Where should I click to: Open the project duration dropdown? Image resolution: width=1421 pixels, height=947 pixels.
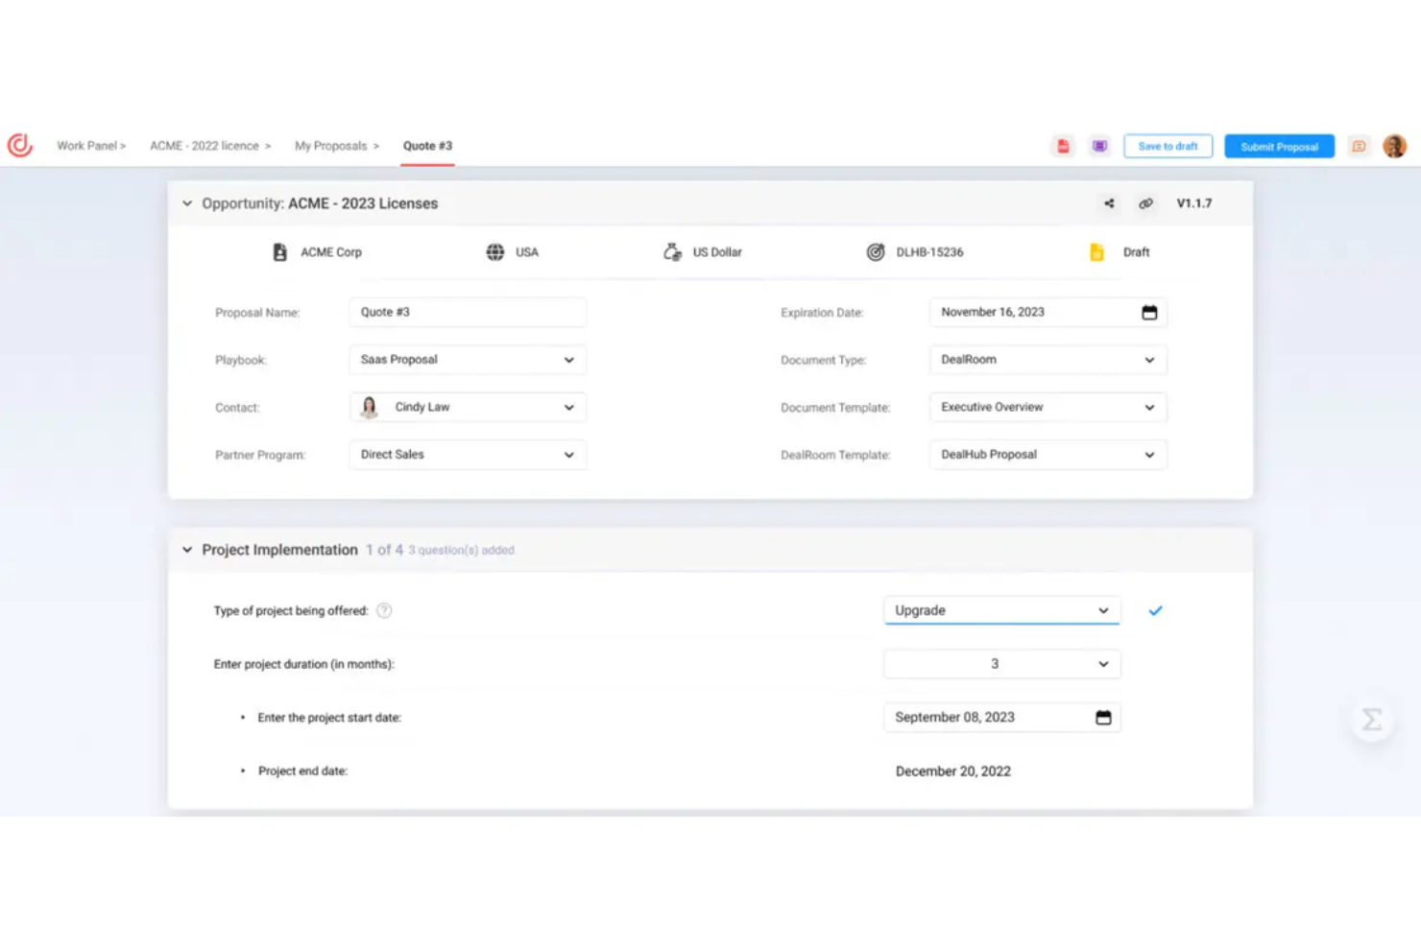point(1001,664)
